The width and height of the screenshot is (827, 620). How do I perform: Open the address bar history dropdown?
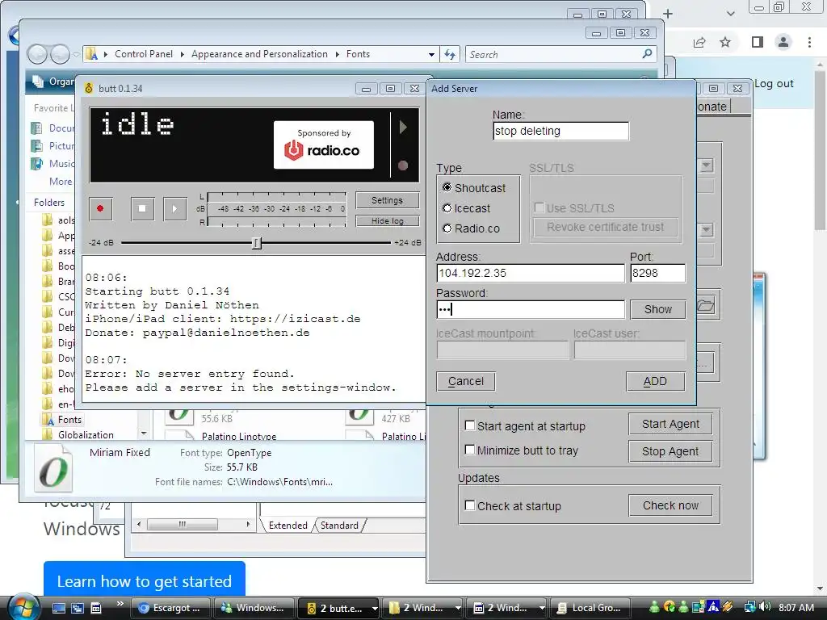point(431,54)
